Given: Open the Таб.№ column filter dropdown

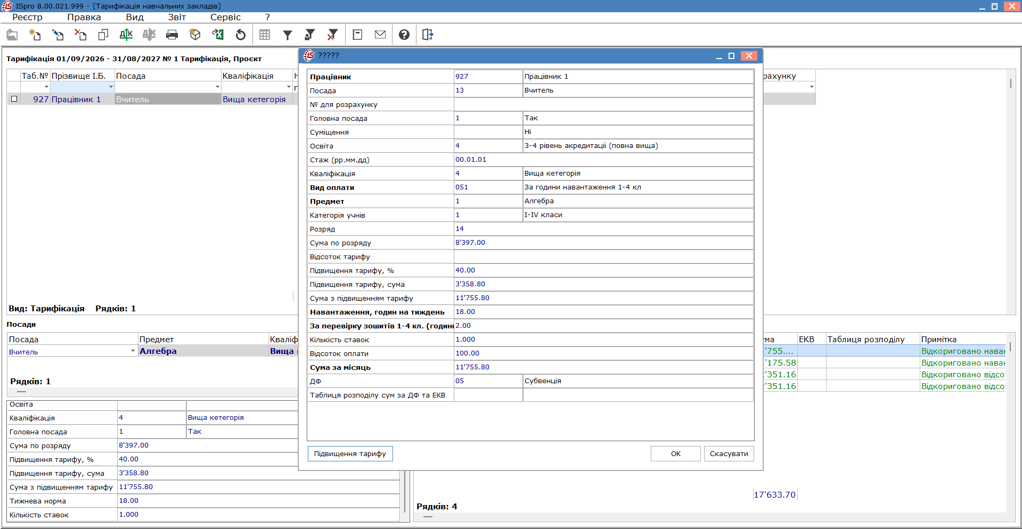Looking at the screenshot, I should [x=46, y=87].
